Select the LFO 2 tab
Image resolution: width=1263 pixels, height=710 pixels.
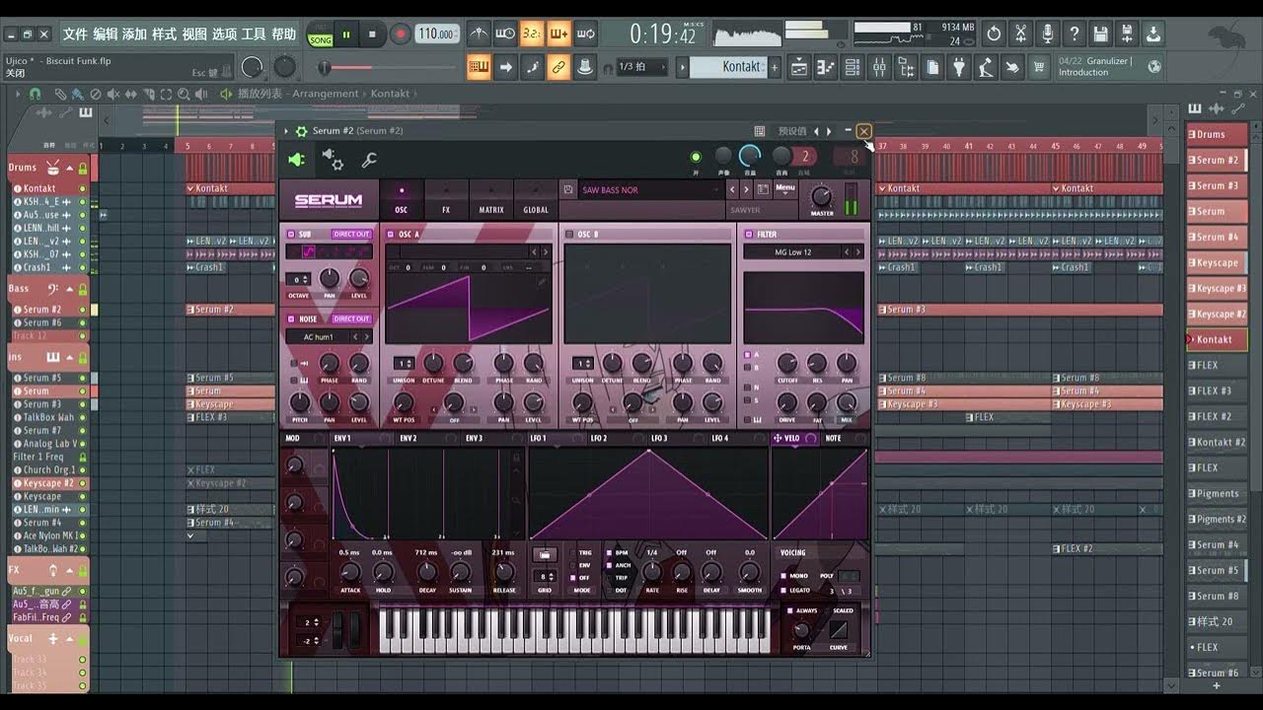pos(599,438)
